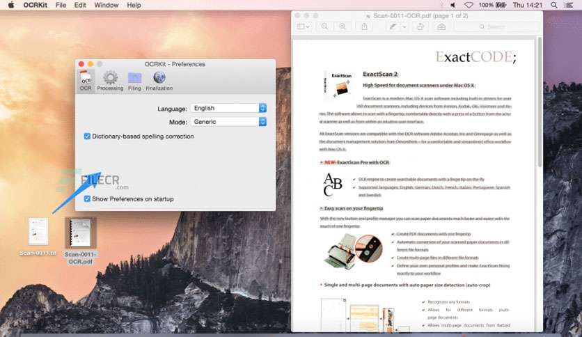Open the Filing preferences tab
This screenshot has width=582, height=337.
134,81
